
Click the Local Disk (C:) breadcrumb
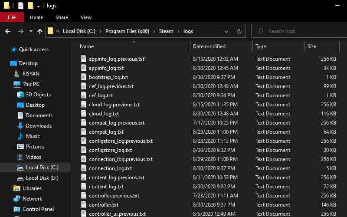pyautogui.click(x=79, y=31)
